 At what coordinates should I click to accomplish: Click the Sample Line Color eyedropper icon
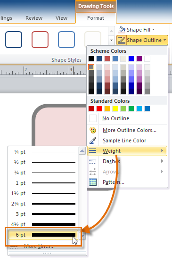click(x=93, y=140)
